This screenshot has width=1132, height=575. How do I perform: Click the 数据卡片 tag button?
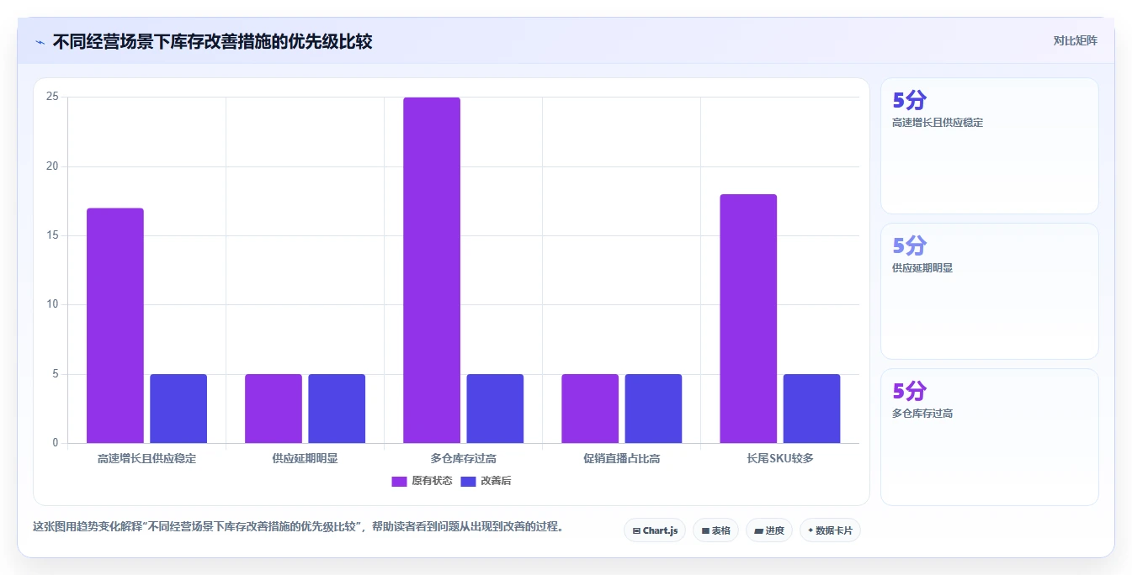point(830,530)
